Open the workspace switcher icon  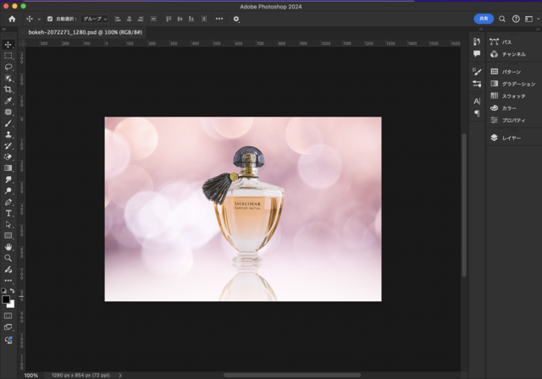click(x=528, y=19)
